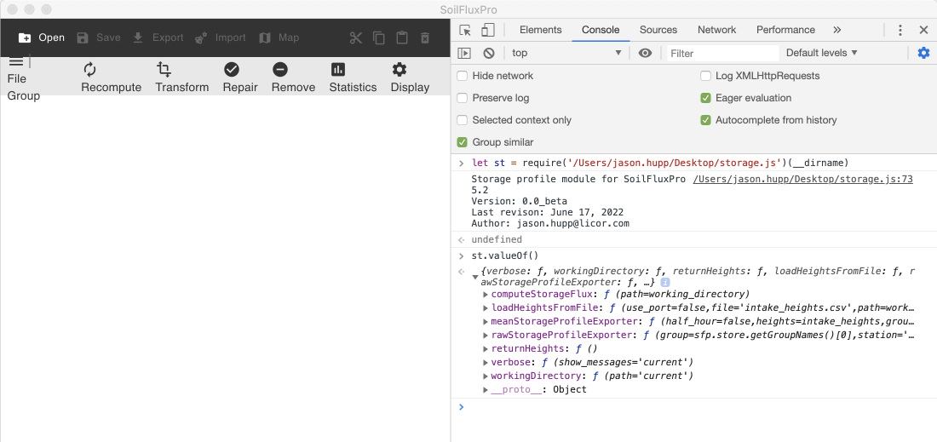The width and height of the screenshot is (937, 442).
Task: Open the Map view icon
Action: pos(265,37)
